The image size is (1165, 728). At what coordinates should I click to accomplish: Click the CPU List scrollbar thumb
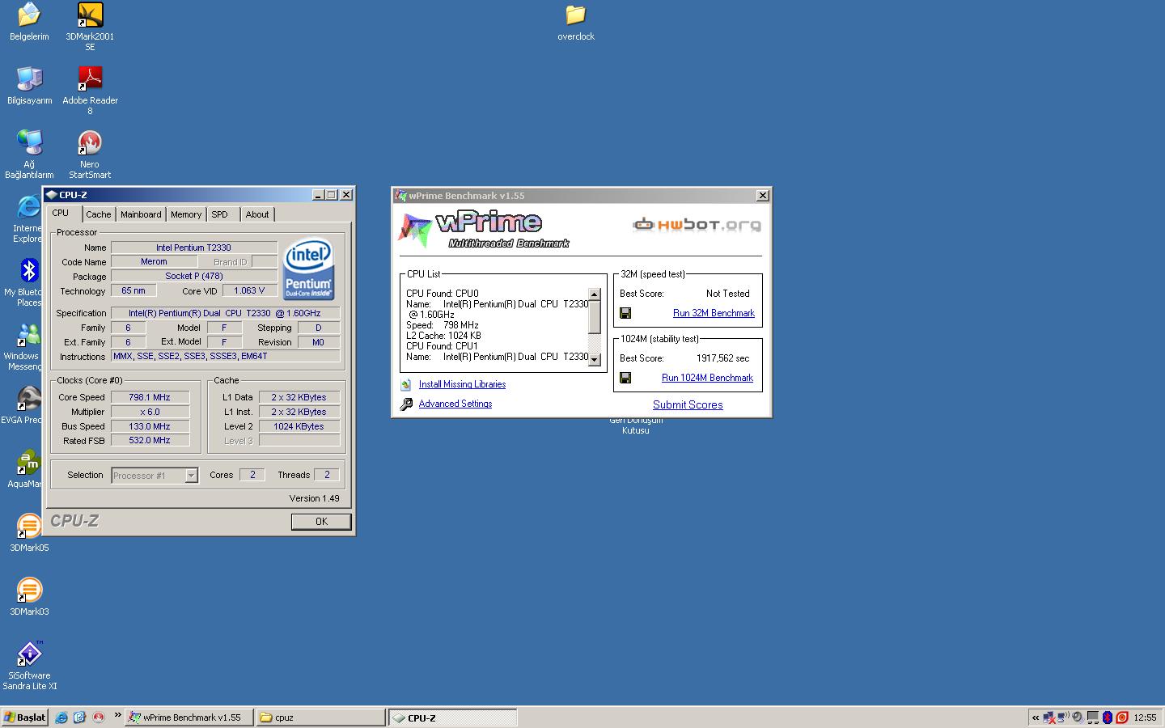tap(595, 316)
